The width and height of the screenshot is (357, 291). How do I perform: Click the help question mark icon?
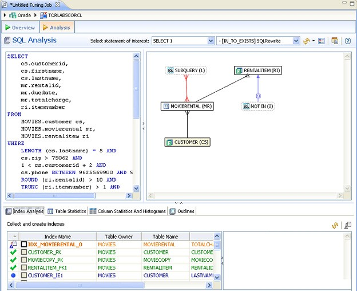(x=347, y=41)
